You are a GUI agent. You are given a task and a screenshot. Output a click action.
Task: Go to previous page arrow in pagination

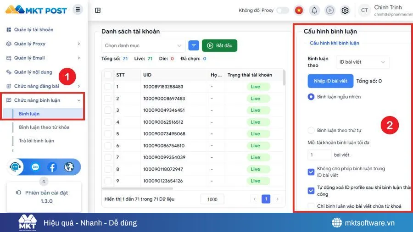click(254, 199)
